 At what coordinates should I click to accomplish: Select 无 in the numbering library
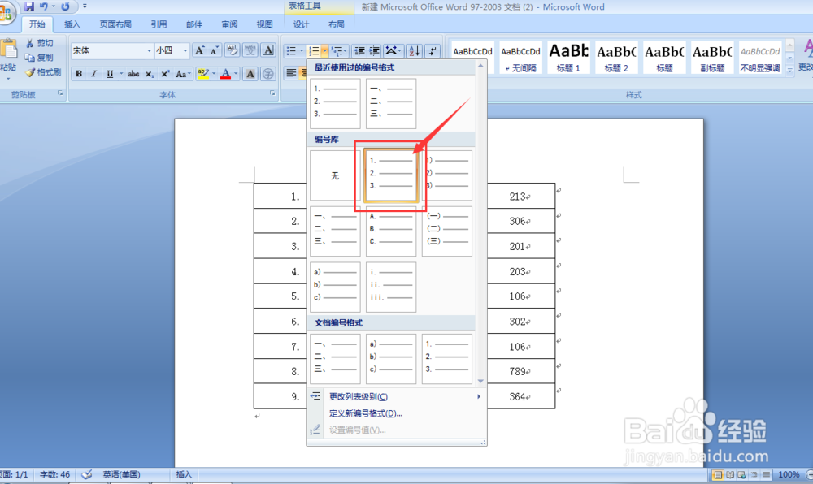[335, 175]
